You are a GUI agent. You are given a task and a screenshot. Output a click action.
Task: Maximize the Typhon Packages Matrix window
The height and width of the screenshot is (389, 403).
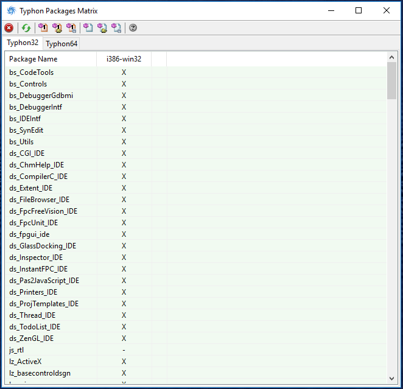point(359,10)
